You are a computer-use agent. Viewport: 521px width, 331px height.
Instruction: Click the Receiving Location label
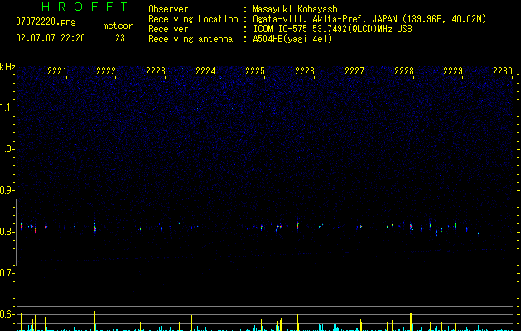click(193, 19)
